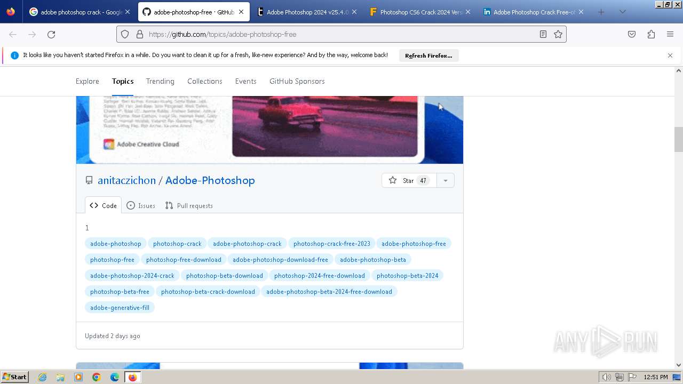
Task: Click the adobe-photoshop-download-free topic tag
Action: click(x=280, y=260)
